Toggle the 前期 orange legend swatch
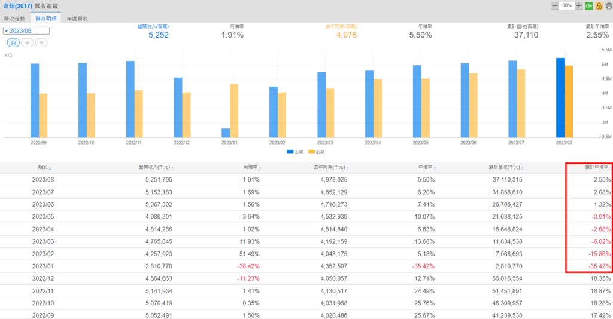Screen dimensions: 613x319 [x=311, y=152]
